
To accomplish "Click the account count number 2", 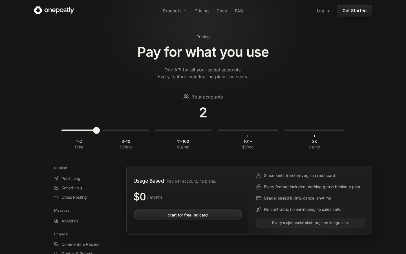I will tap(203, 113).
